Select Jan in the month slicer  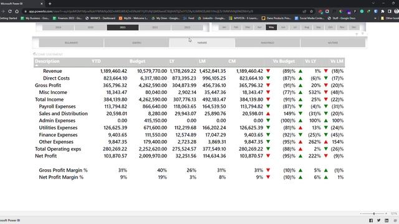(x=224, y=27)
